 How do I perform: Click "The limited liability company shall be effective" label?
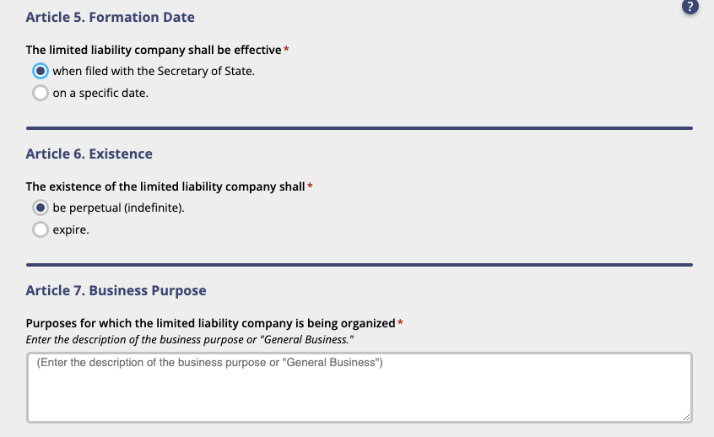154,50
